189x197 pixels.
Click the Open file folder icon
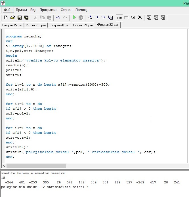(x=12, y=18)
